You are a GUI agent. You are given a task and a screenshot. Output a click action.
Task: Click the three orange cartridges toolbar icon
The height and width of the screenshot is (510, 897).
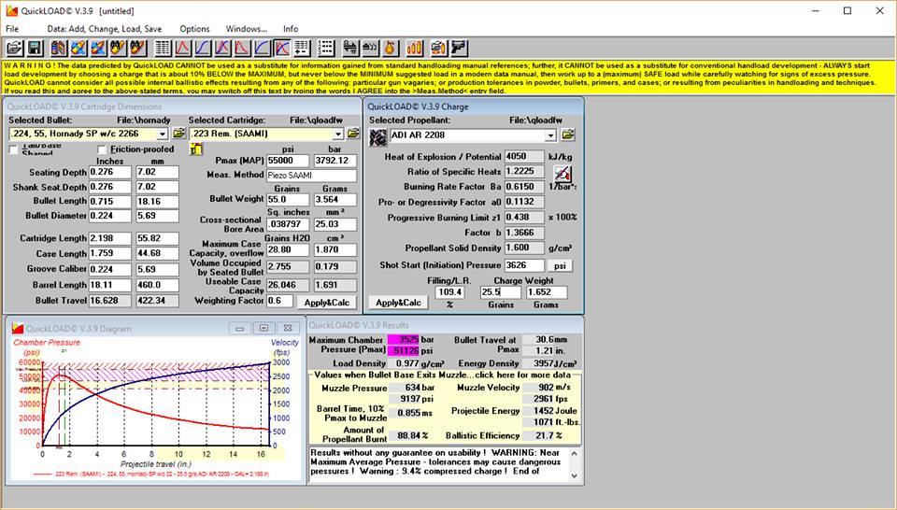click(414, 48)
